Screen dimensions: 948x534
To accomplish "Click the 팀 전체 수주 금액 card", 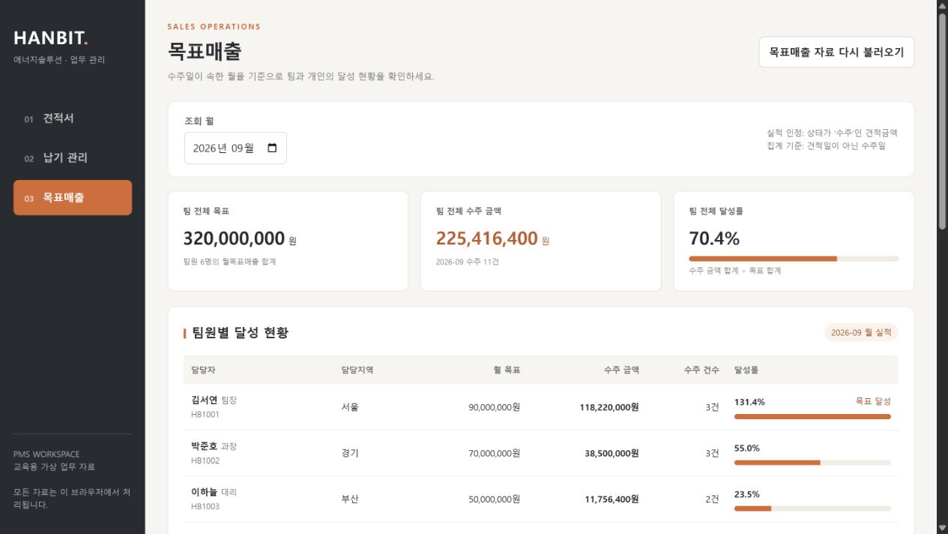I will click(x=540, y=241).
